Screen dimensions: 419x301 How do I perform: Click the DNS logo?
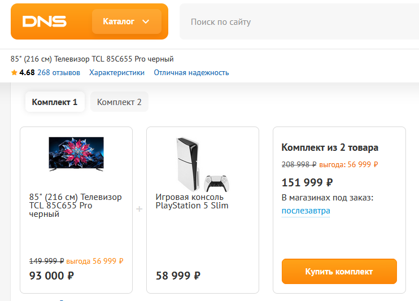pos(45,21)
